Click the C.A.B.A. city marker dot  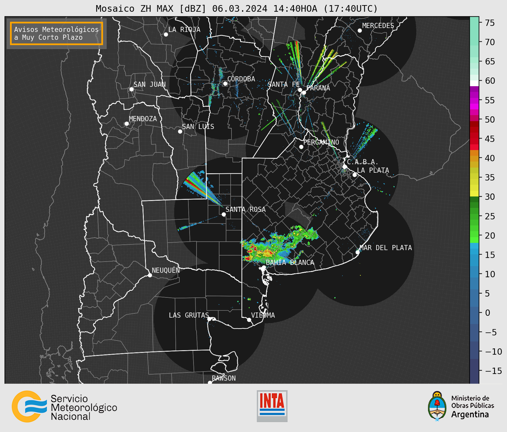pos(345,167)
